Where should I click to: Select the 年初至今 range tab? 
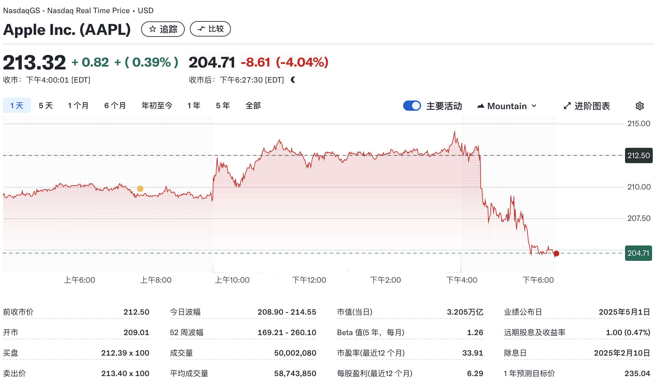pyautogui.click(x=157, y=105)
